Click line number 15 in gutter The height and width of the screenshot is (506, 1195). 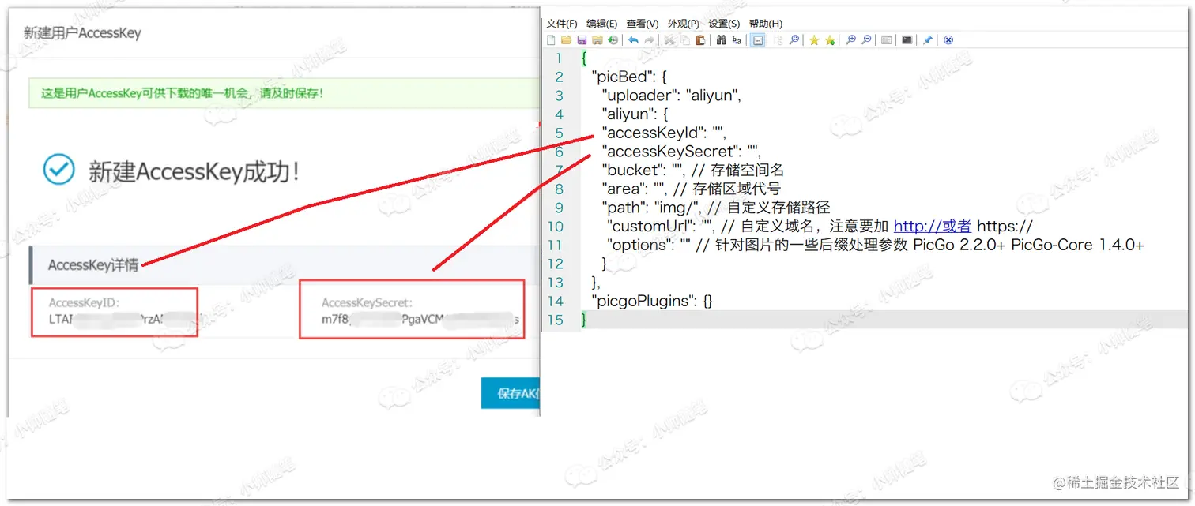[x=555, y=320]
